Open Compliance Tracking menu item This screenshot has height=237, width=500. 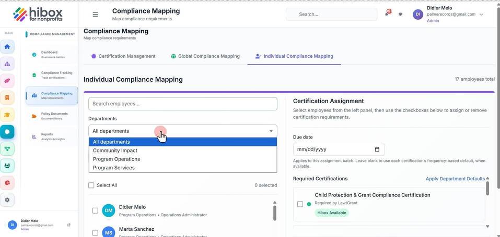click(52, 75)
